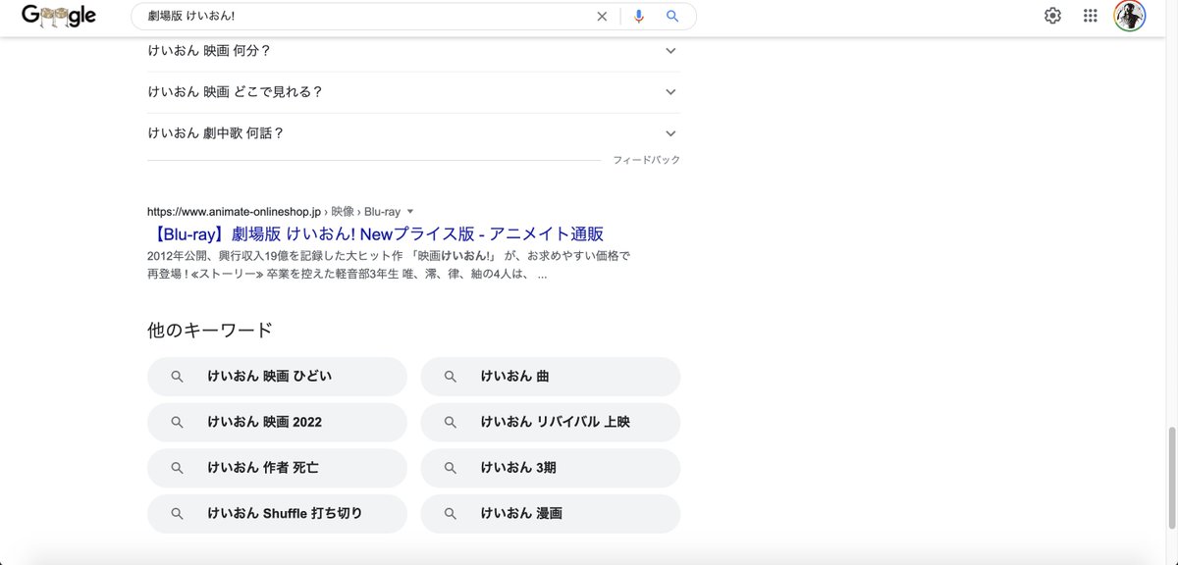The width and height of the screenshot is (1178, 565).
Task: Expand question けいおん 映画 何分?
Action: pyautogui.click(x=413, y=50)
